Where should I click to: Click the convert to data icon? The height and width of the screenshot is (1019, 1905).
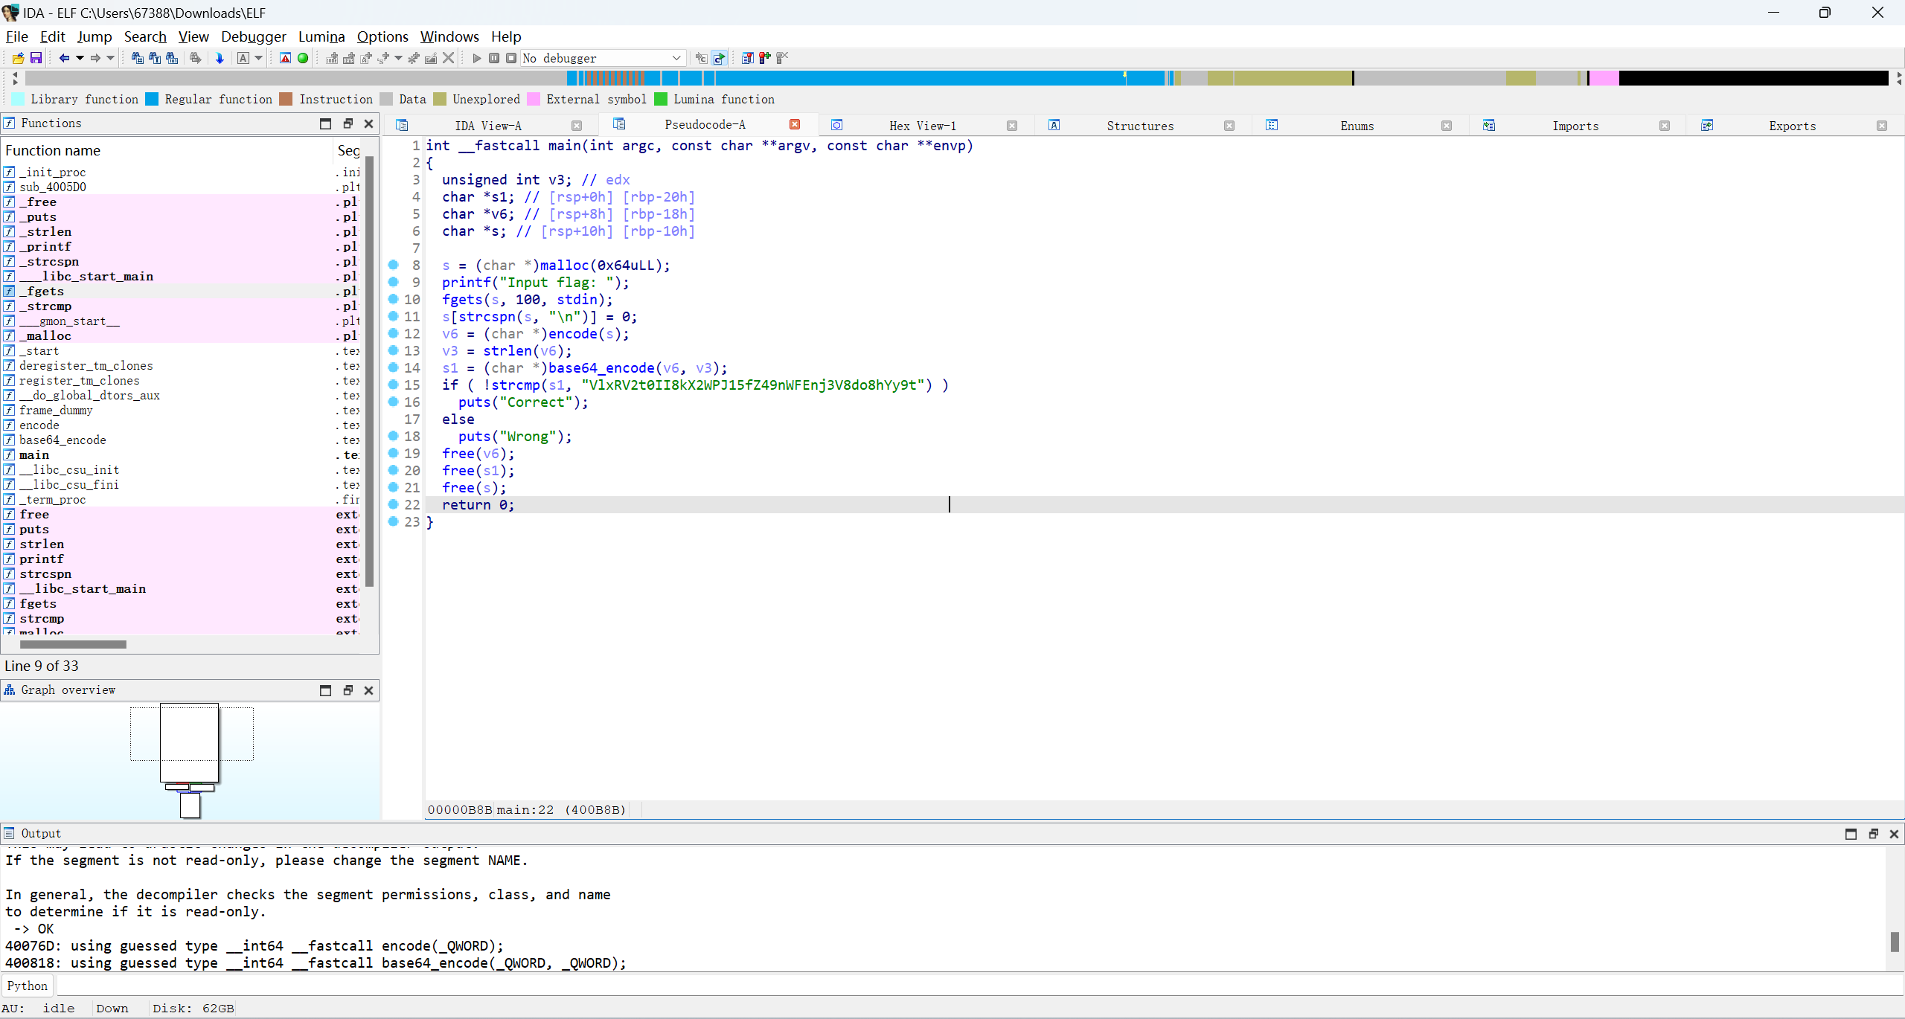(x=349, y=58)
